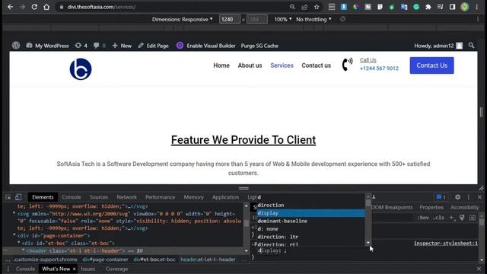Click the zoom magnifier in address bar
This screenshot has height=274, width=487.
[x=292, y=7]
